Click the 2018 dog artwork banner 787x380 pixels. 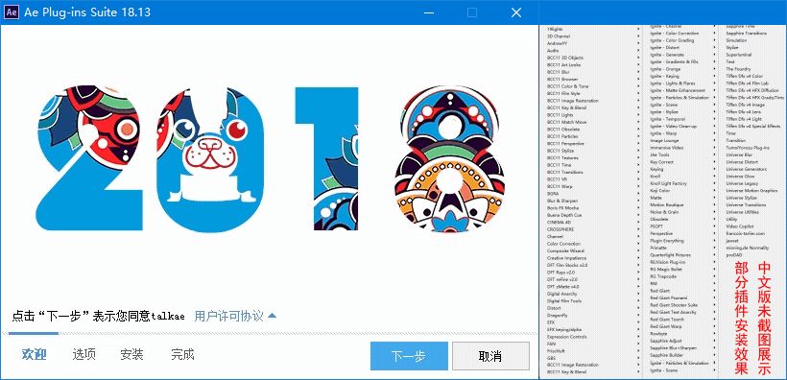tap(270, 158)
